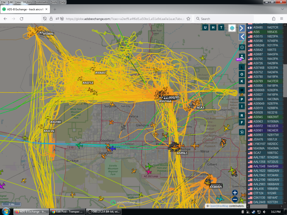Open a new browser tab
The image size is (287, 215).
[x=55, y=9]
